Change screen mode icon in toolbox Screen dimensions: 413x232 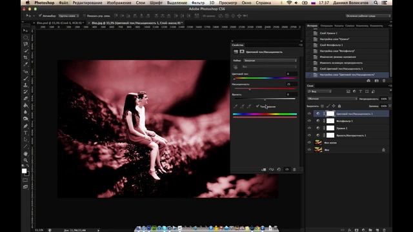coord(25,187)
